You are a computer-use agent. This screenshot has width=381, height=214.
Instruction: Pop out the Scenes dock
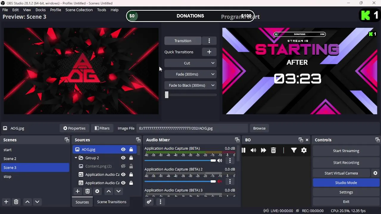point(67,140)
